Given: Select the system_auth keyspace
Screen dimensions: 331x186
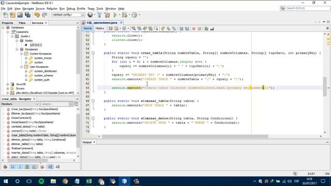Looking at the screenshot, I should 42,80.
